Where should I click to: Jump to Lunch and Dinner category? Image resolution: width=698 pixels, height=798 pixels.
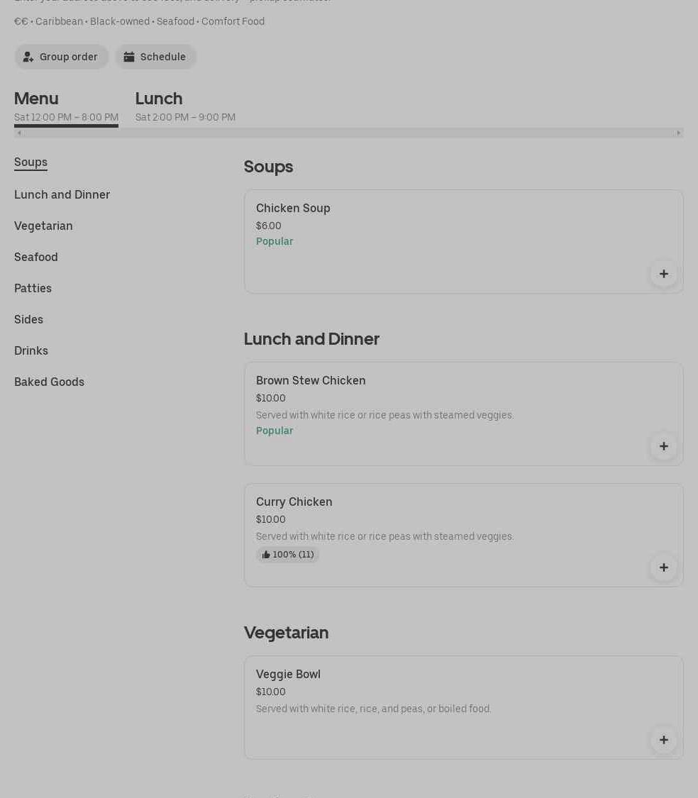pyautogui.click(x=62, y=194)
